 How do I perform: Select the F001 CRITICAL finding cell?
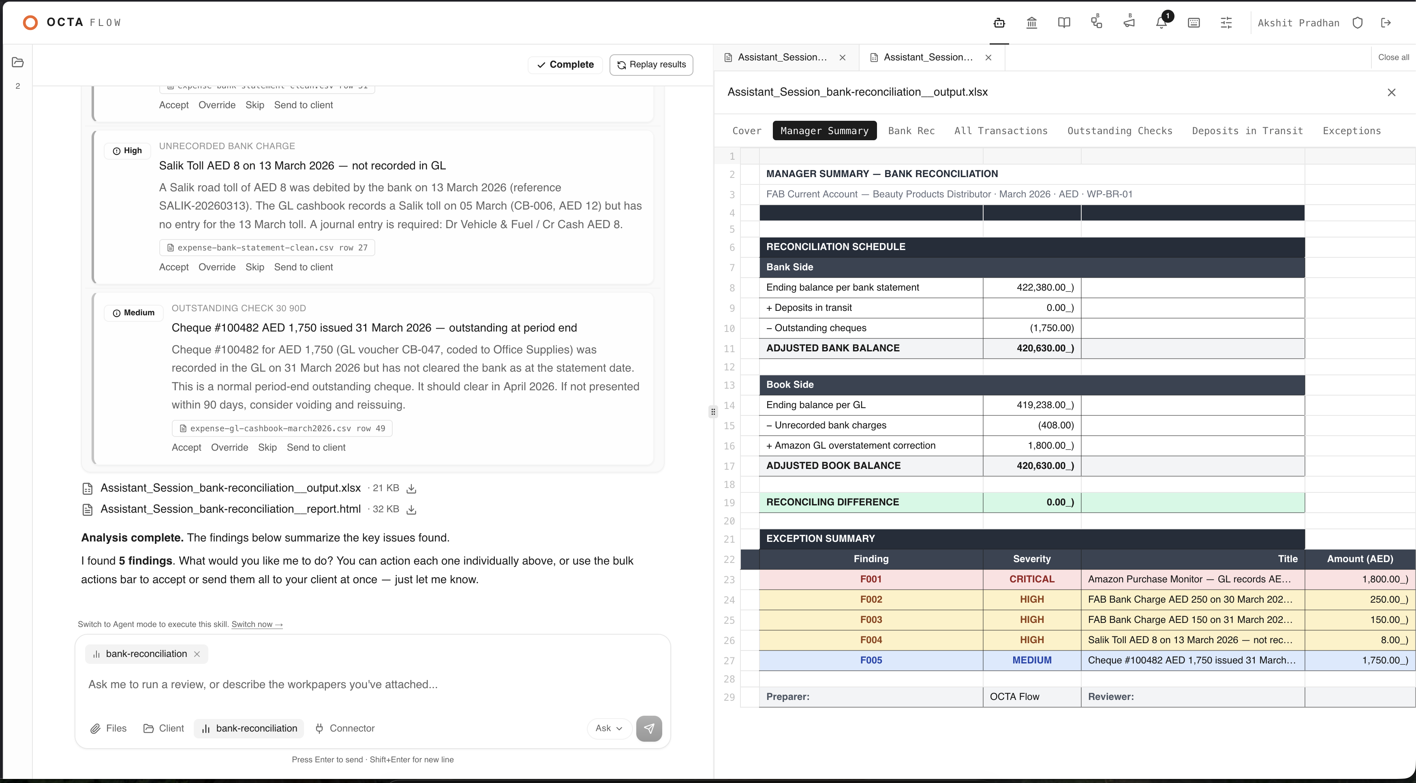click(x=871, y=579)
